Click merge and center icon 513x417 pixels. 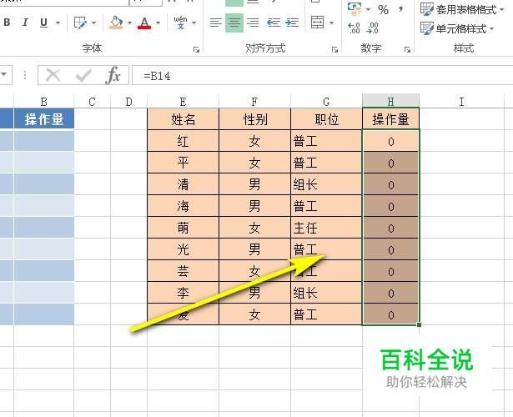point(317,23)
